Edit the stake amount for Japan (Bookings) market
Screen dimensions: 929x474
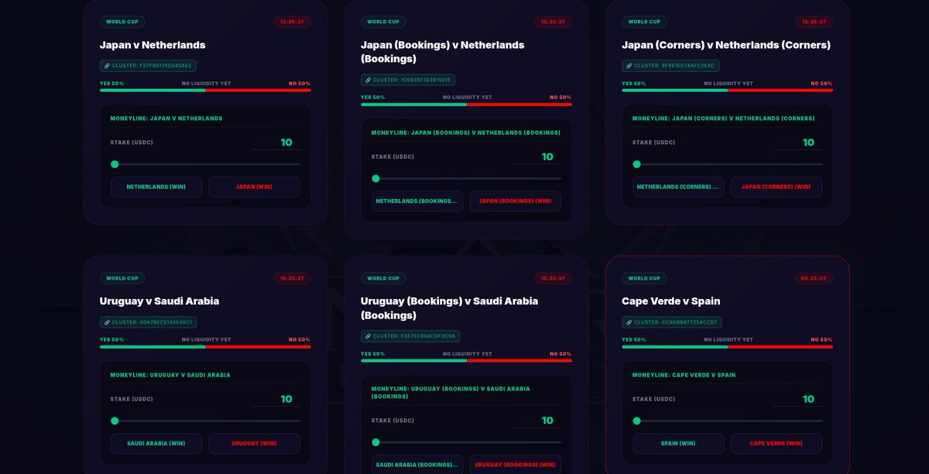pos(536,156)
